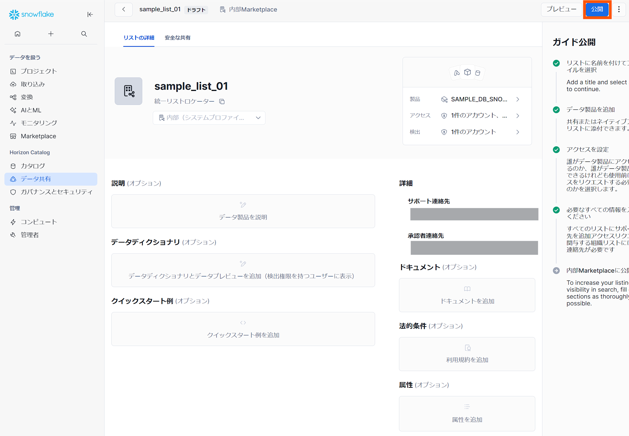629x436 pixels.
Task: Select 取り込み in the sidebar
Action: pyautogui.click(x=34, y=84)
